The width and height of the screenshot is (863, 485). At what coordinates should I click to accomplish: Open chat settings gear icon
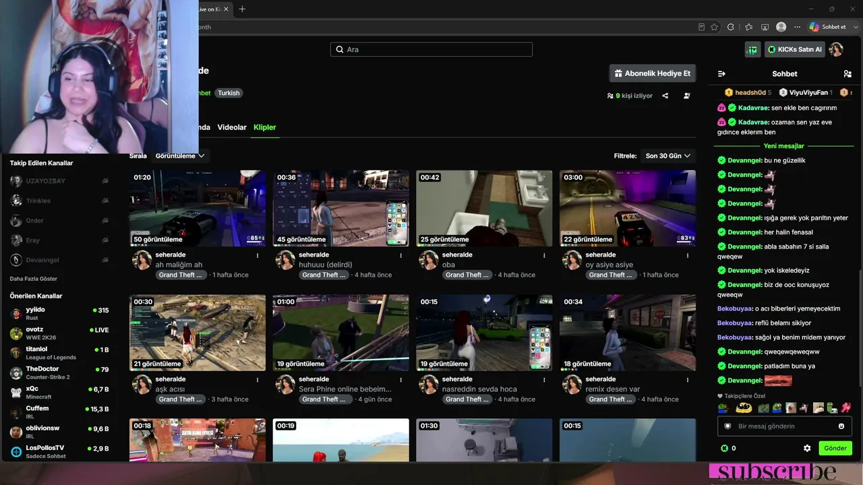tap(807, 448)
